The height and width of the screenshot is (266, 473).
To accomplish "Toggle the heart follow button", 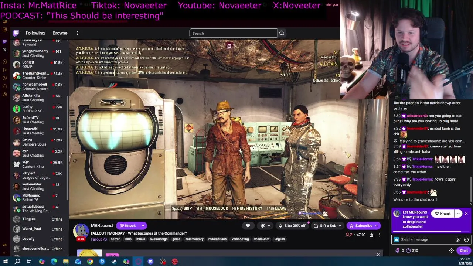I will coord(248,226).
